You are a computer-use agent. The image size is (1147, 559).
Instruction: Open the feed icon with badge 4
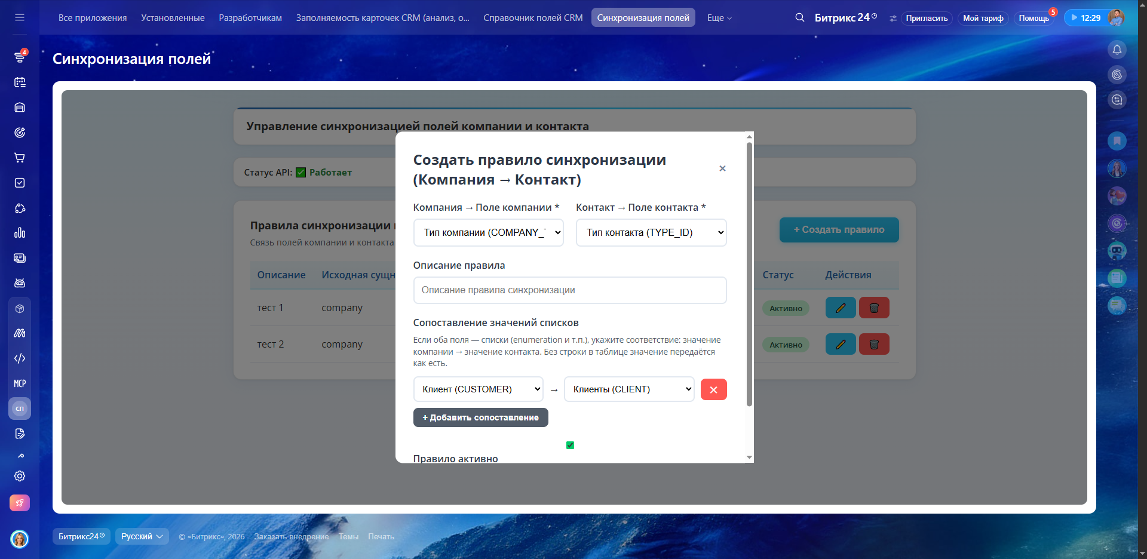[20, 57]
